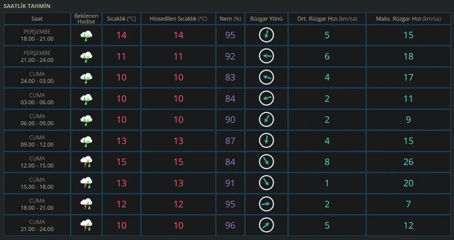Viewport: 454px width, 240px height.
Task: Click the wind direction arrow for Cuma 24.00 - 03.00
Action: point(266,77)
